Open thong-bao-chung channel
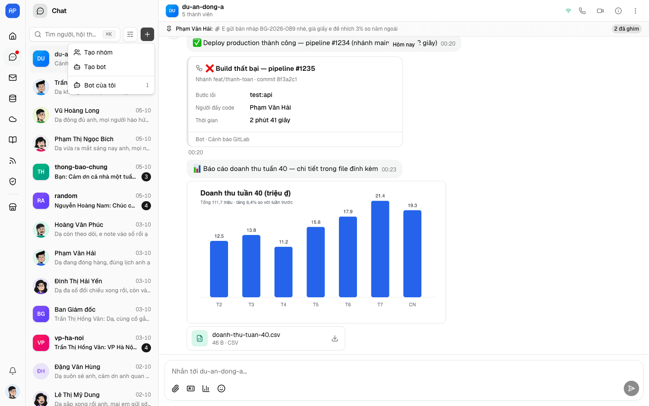The width and height of the screenshot is (649, 406). click(x=92, y=172)
